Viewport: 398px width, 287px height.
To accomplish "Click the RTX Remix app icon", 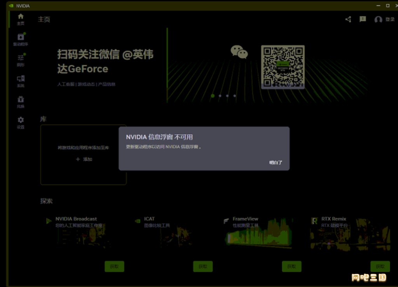I will pos(314,221).
